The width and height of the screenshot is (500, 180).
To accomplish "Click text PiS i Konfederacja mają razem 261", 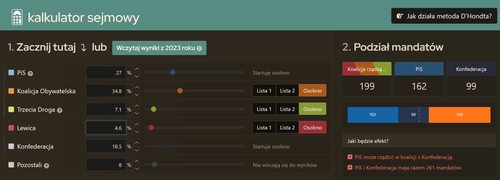I will click(x=408, y=168).
